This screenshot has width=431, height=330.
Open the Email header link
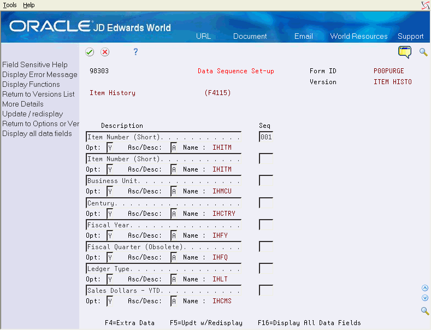tap(304, 36)
